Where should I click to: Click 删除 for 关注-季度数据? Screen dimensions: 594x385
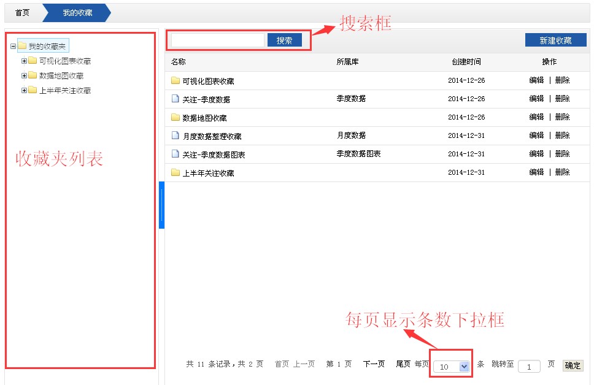[x=563, y=99]
